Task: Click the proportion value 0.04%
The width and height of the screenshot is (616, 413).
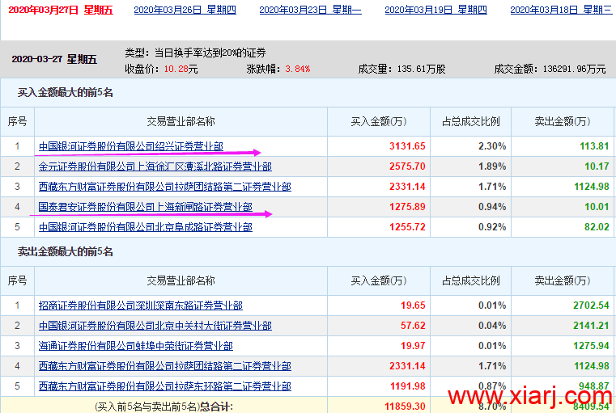Action: click(492, 326)
